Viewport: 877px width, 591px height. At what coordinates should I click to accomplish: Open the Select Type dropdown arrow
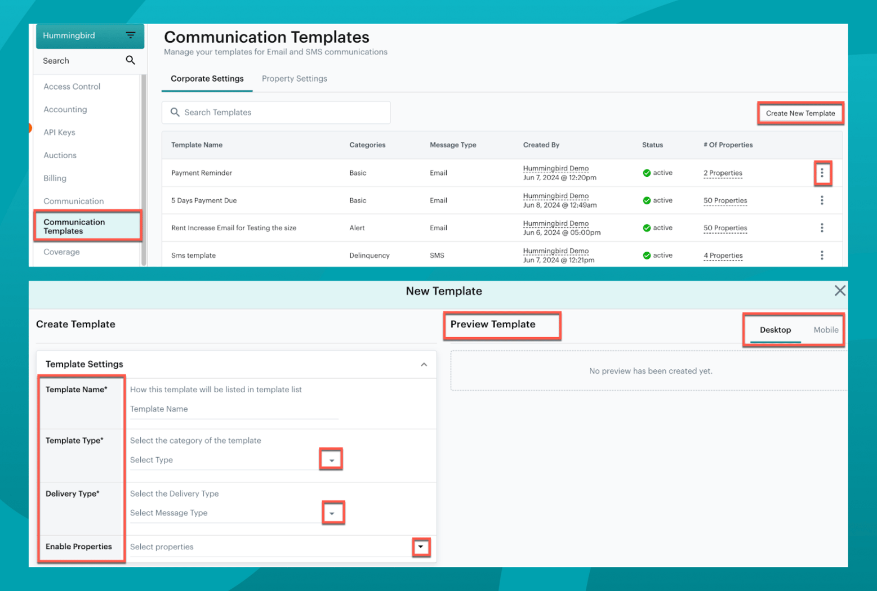[331, 460]
